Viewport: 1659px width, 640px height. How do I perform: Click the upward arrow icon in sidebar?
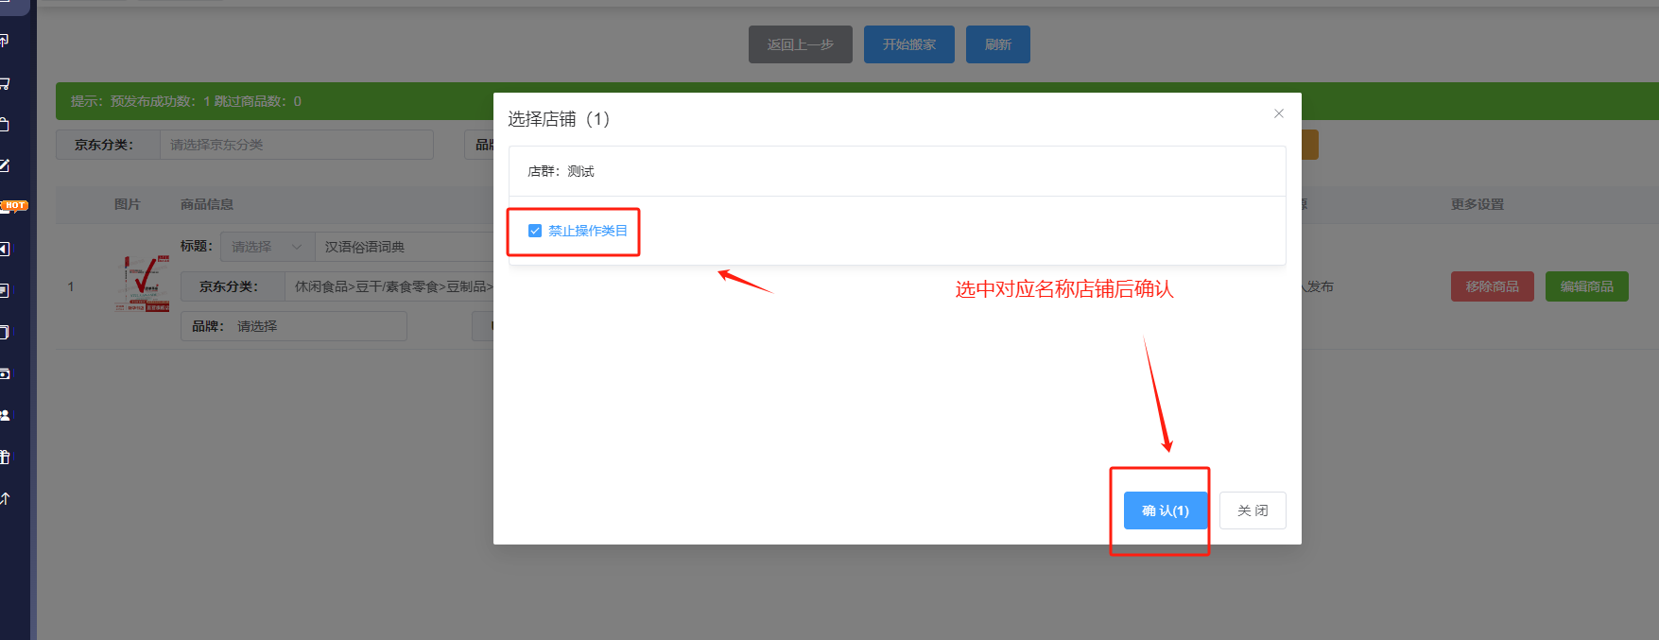pos(5,498)
